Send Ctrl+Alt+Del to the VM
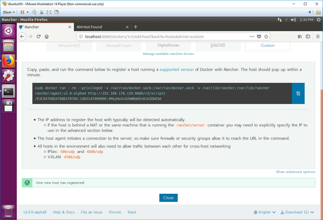The image size is (323, 220). click(34, 12)
